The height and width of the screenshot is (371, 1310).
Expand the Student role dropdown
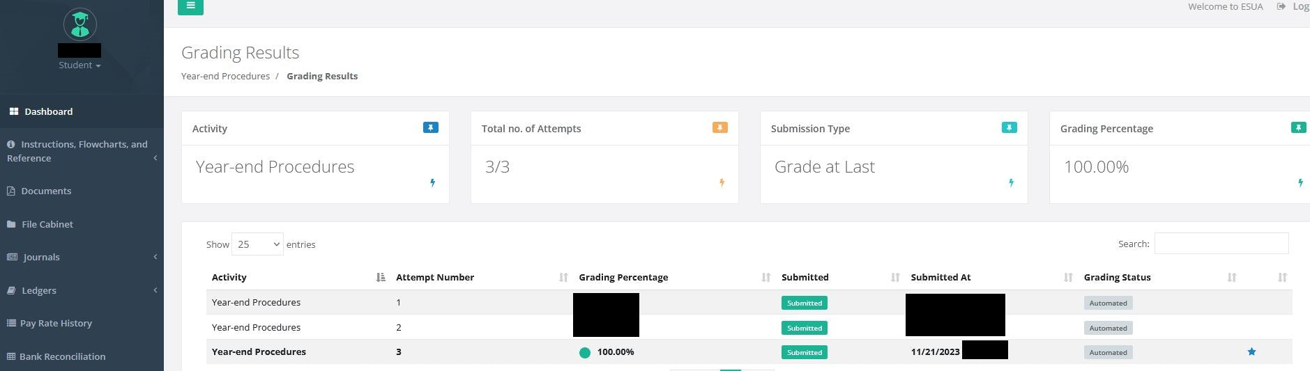(x=79, y=65)
